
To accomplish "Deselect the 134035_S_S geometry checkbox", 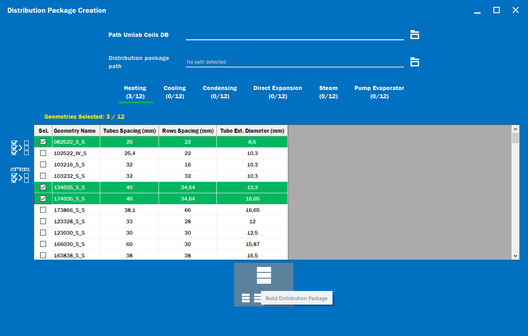I will click(43, 187).
